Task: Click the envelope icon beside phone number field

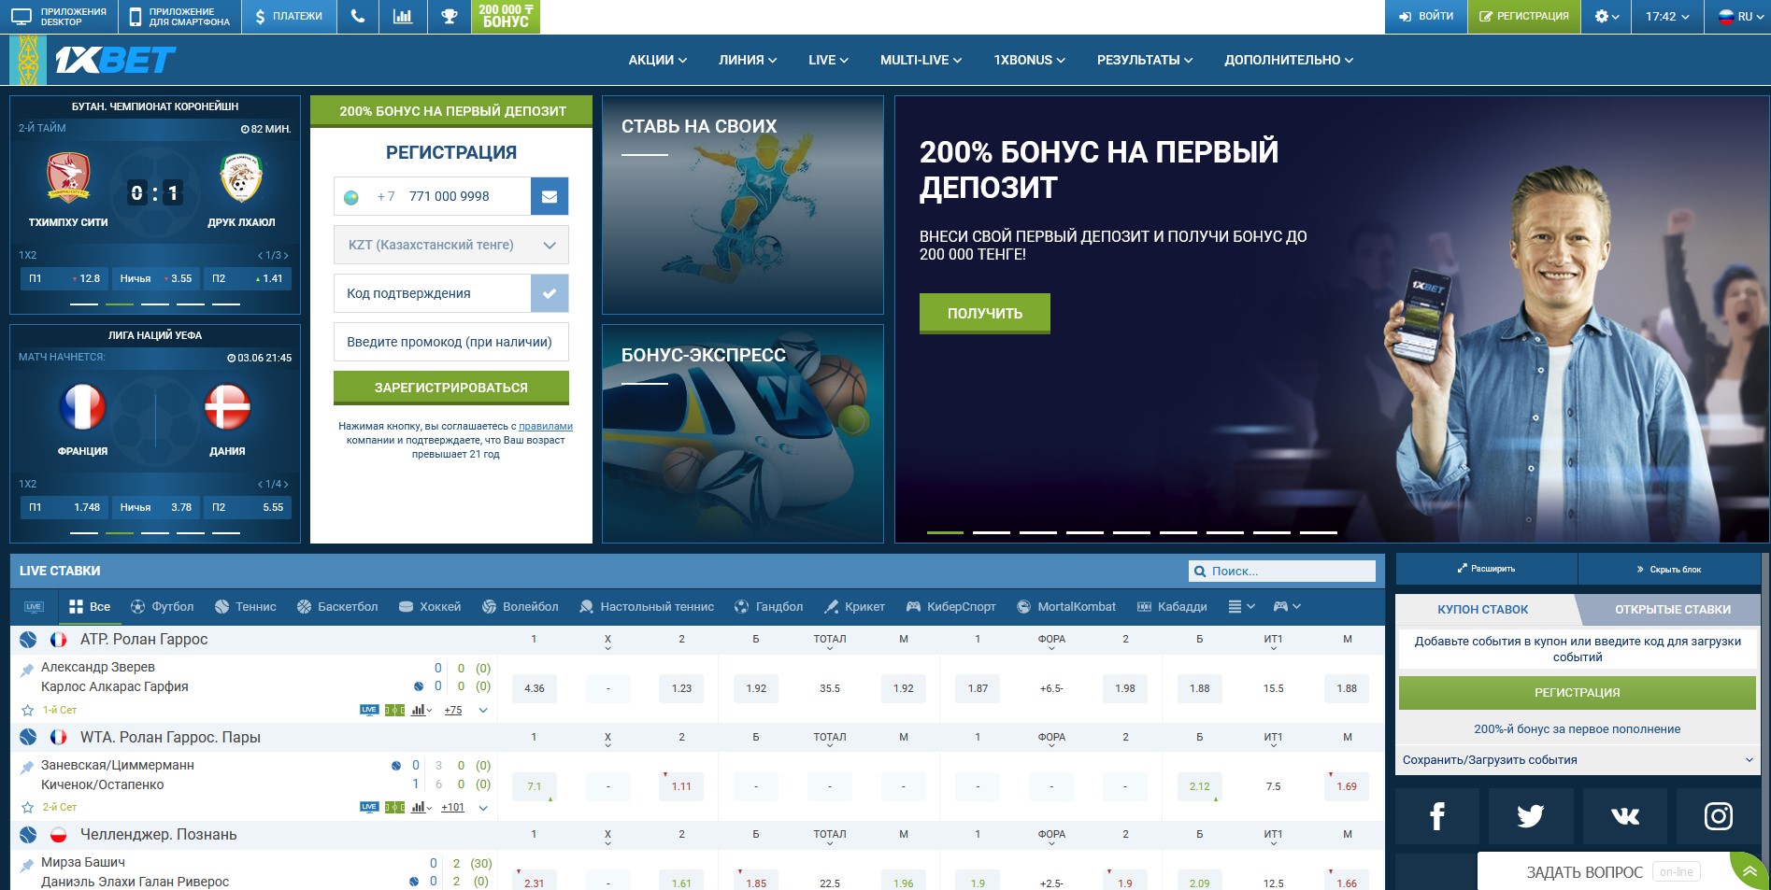Action: (x=550, y=196)
